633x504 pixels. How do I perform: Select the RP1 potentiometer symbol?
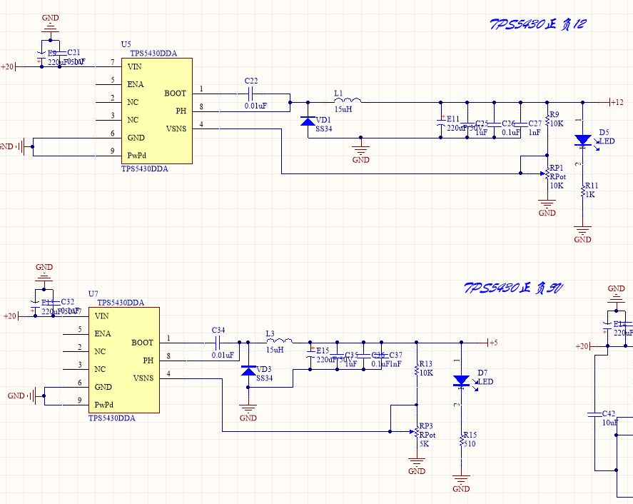(x=546, y=175)
